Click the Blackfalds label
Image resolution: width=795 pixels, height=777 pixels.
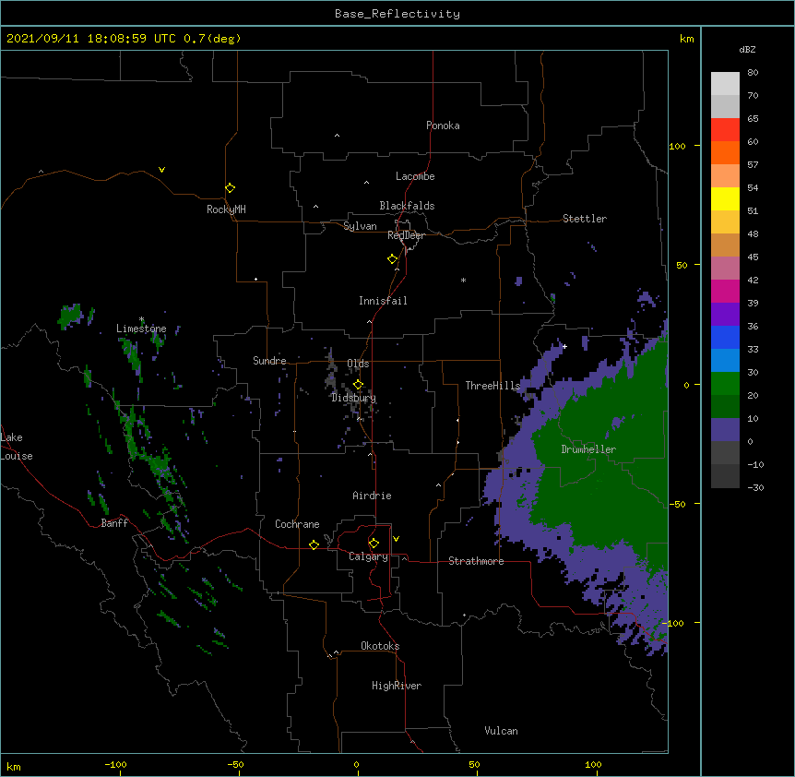click(407, 206)
